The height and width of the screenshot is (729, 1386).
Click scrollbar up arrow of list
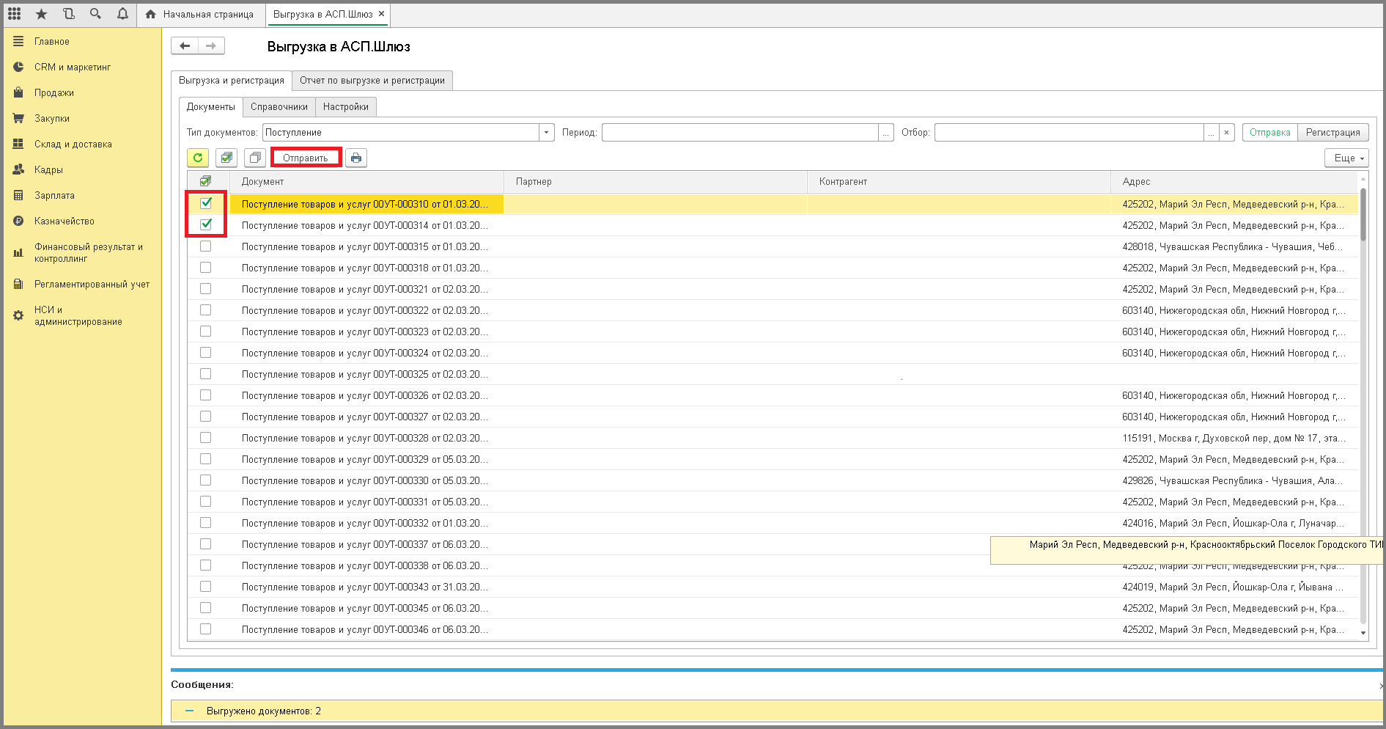point(1363,177)
